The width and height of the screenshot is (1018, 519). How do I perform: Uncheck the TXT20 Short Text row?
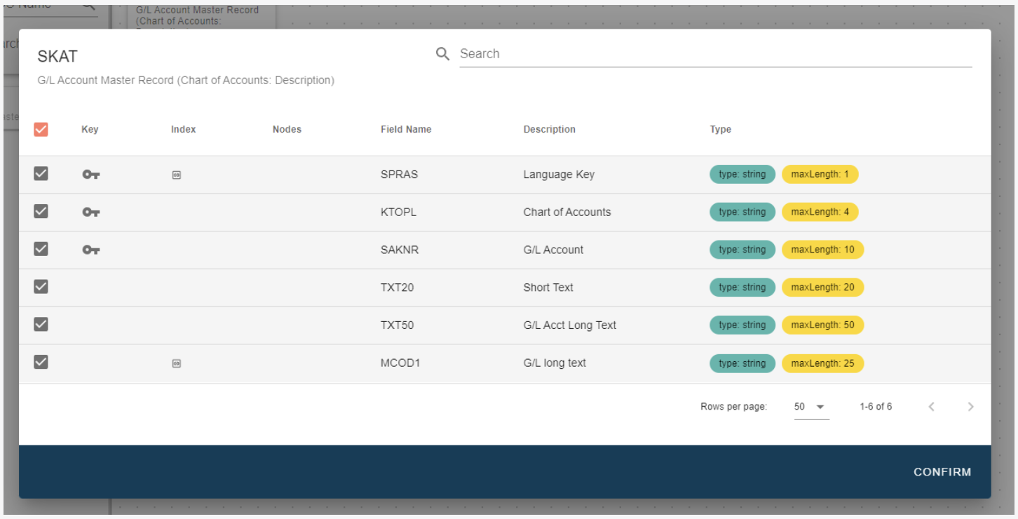pos(41,287)
